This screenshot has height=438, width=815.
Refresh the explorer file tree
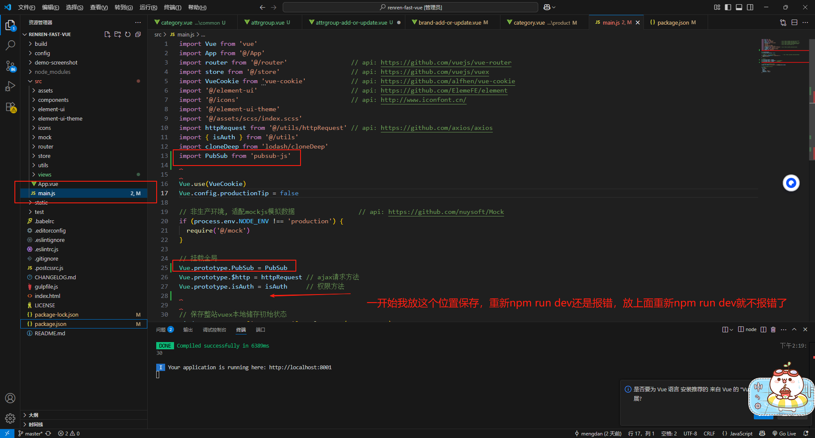(x=128, y=34)
